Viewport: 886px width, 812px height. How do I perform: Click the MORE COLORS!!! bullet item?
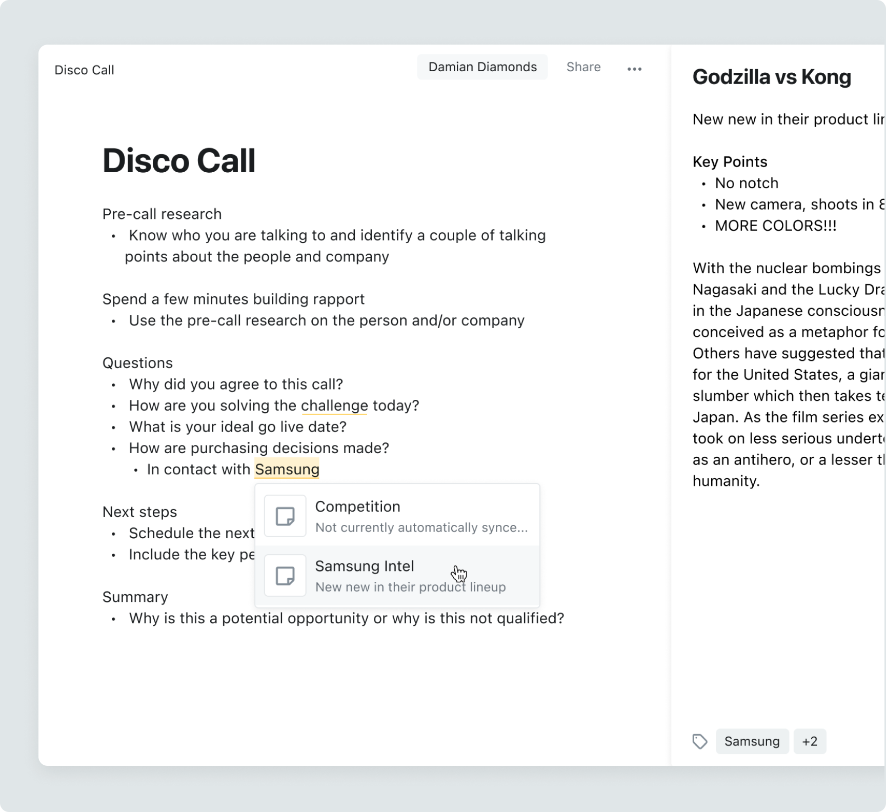tap(775, 226)
